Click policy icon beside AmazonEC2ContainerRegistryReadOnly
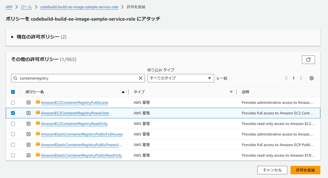This screenshot has height=178, width=328. [38, 123]
